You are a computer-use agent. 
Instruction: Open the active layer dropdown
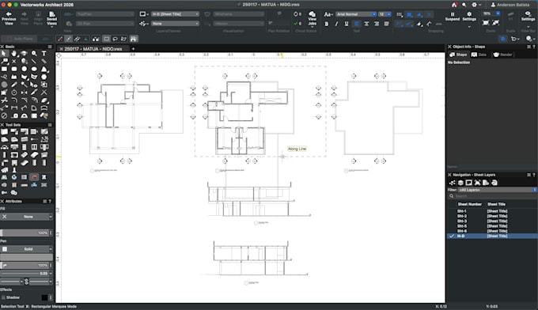[175, 14]
